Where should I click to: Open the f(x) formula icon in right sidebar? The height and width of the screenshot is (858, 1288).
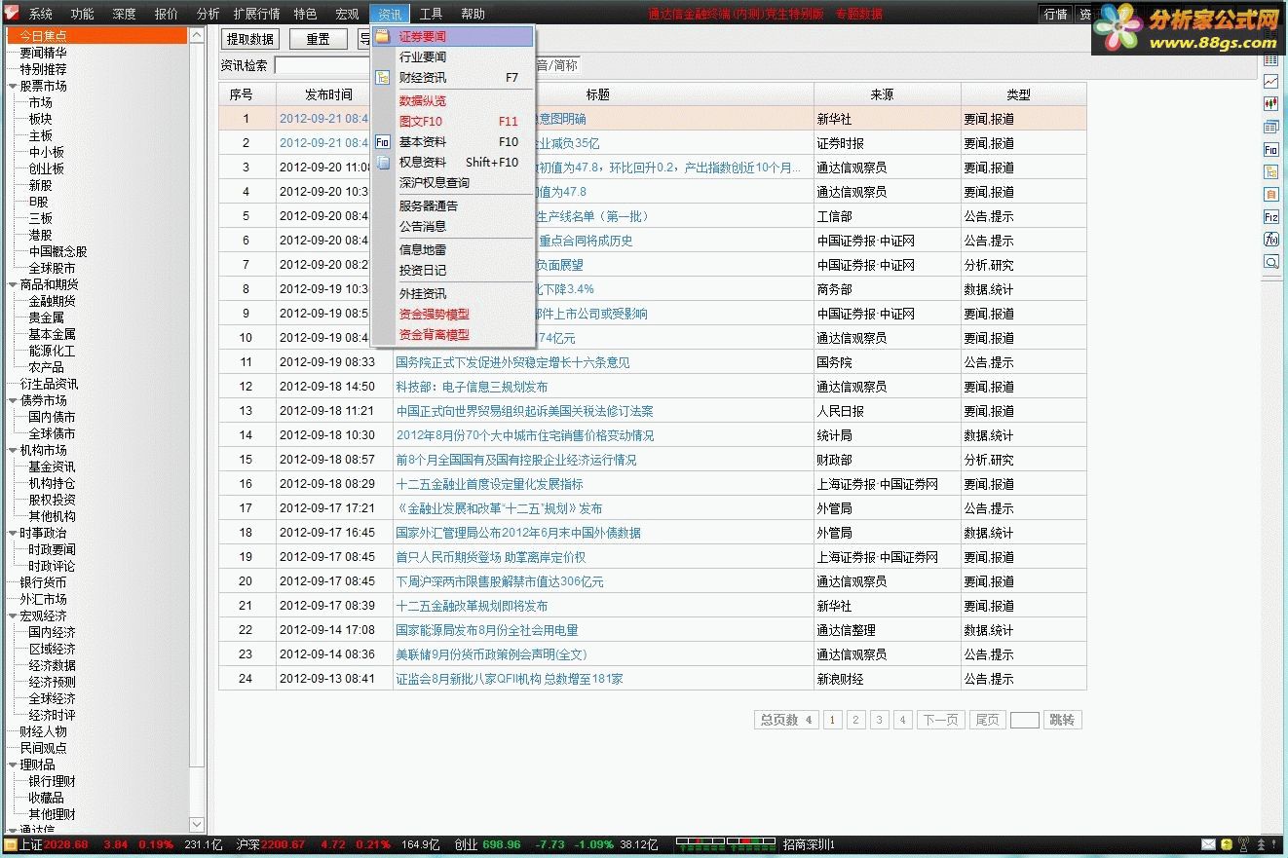click(1270, 239)
